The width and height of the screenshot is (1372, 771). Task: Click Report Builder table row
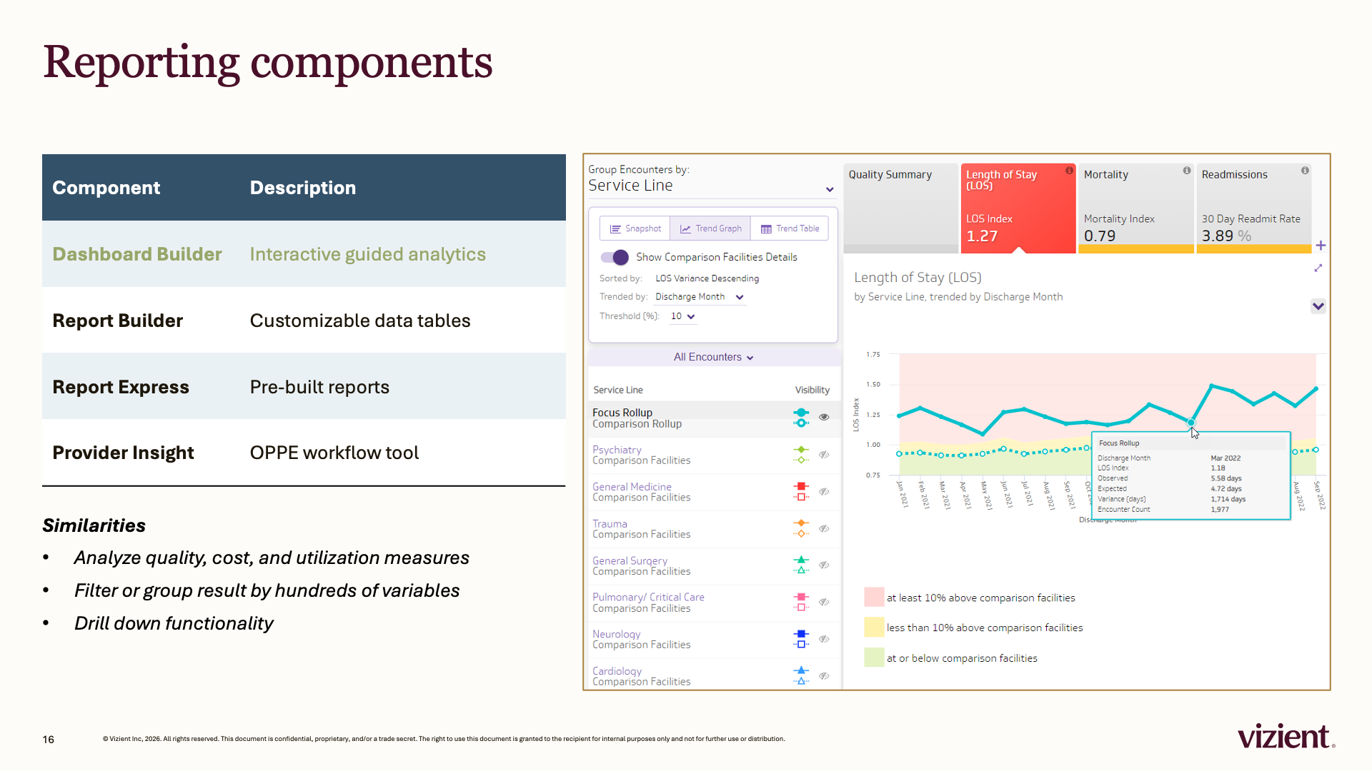pyautogui.click(x=304, y=321)
